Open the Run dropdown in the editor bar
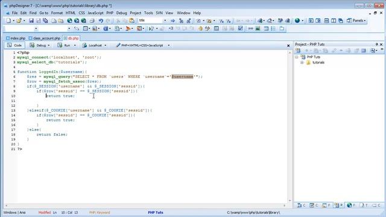Viewport: 386px width, 217px height. pos(75,46)
